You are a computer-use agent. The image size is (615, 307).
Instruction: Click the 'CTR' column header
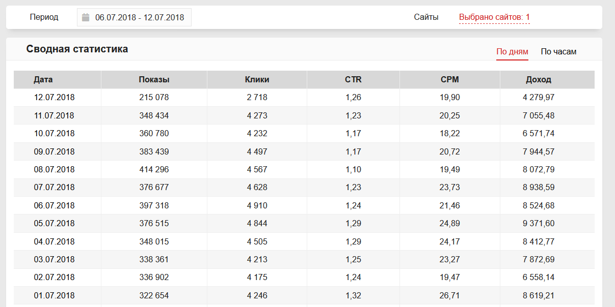tap(353, 80)
